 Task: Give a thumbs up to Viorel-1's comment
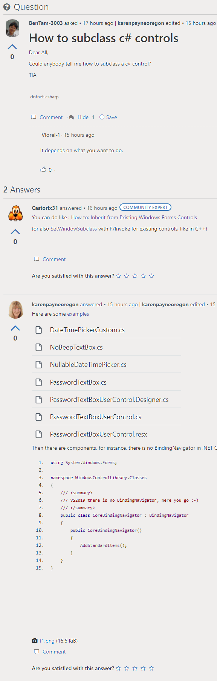[43, 169]
